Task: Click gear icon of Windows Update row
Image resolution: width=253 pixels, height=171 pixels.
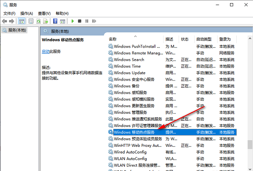Action: pos(111,73)
